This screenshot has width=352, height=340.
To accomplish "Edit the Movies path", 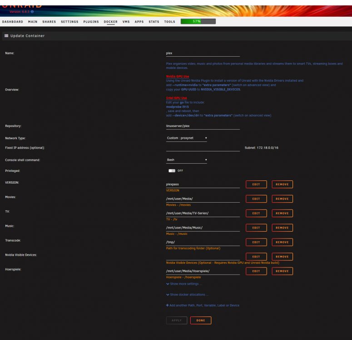I will click(x=256, y=199).
